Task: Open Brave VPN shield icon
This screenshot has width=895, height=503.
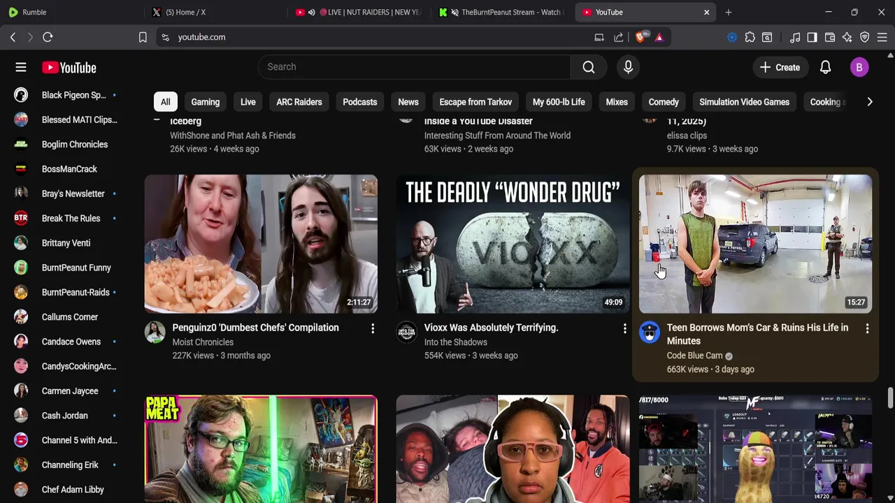Action: click(865, 37)
